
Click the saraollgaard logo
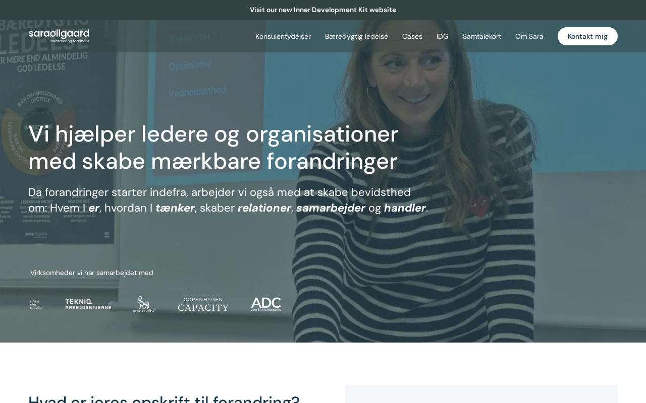59,36
